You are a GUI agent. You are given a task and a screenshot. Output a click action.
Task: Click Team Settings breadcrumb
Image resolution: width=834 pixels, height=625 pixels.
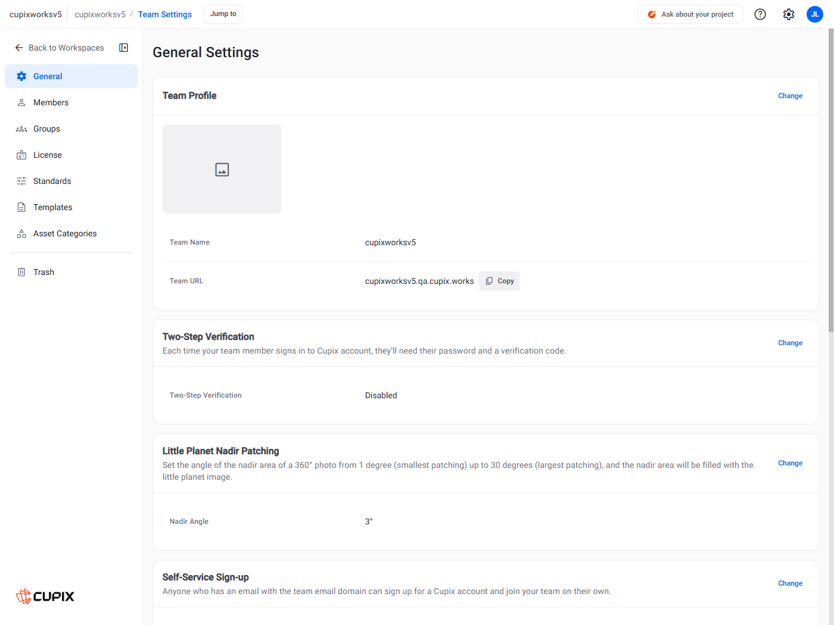tap(165, 14)
